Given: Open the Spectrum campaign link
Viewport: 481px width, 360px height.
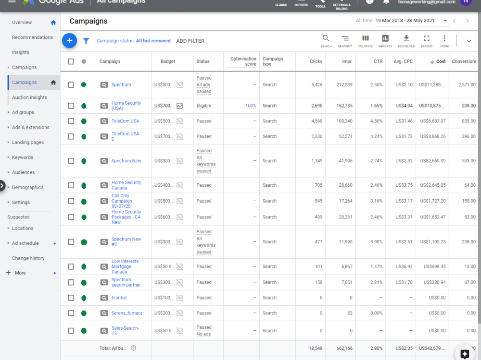Looking at the screenshot, I should 121,84.
